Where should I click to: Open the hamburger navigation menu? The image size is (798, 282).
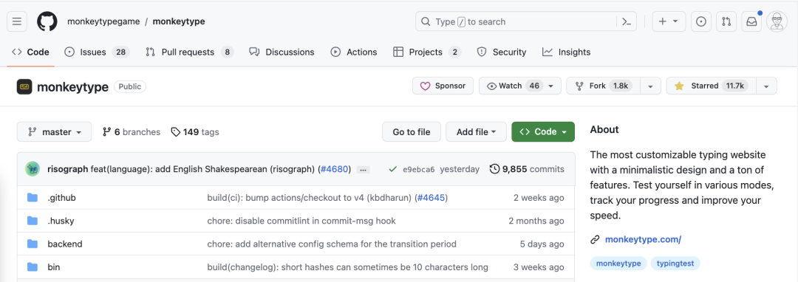coord(17,22)
